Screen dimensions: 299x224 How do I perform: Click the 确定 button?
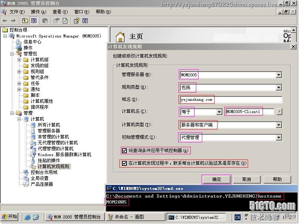(216, 179)
